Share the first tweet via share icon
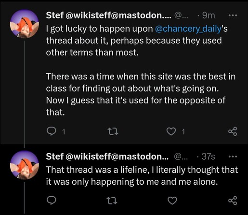Viewport: 248px width, 215px height. click(233, 131)
